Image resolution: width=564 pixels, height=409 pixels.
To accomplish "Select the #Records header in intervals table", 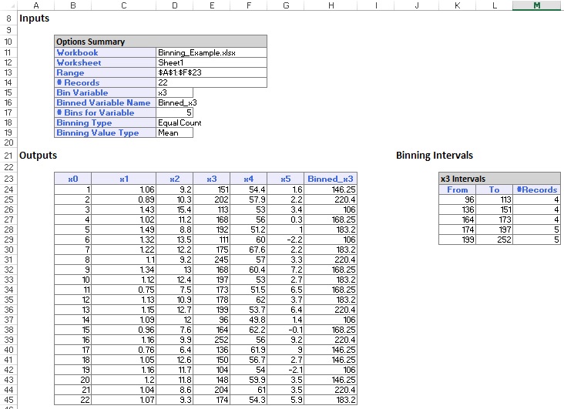I will coord(536,189).
